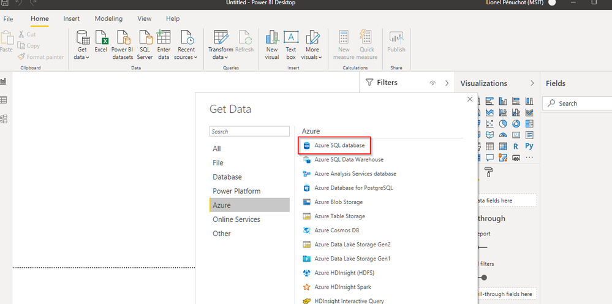The height and width of the screenshot is (304, 612).
Task: Publish the report
Action: coord(396,42)
